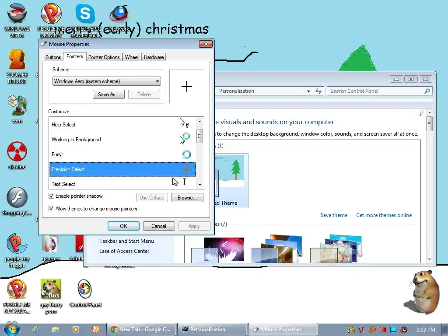Click the Mouse Properties taskbar button
Image resolution: width=448 pixels, height=336 pixels.
[283, 329]
